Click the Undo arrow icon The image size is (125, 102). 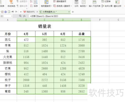(13, 12)
